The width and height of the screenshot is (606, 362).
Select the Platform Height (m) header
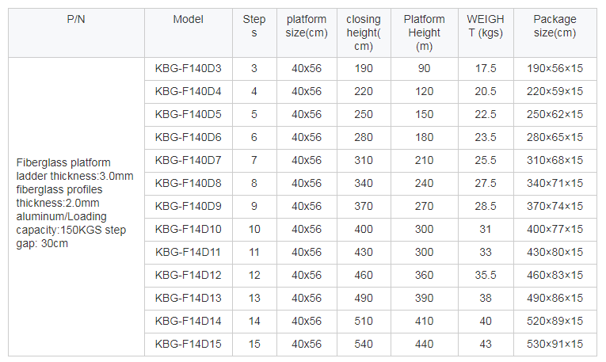pos(424,32)
